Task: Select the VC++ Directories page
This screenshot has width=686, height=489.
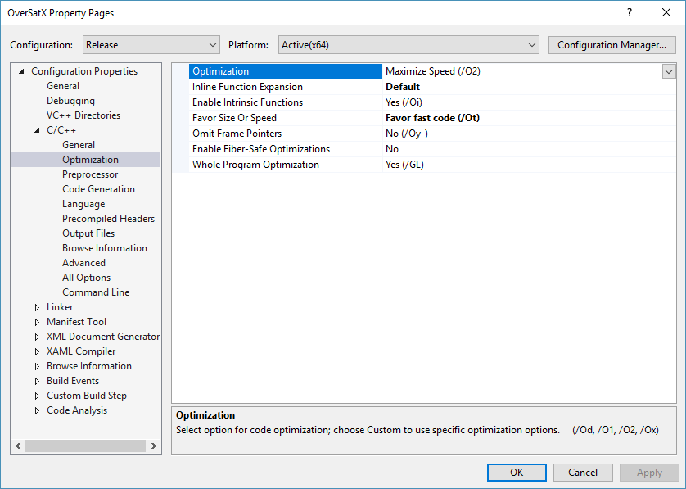Action: click(x=83, y=115)
